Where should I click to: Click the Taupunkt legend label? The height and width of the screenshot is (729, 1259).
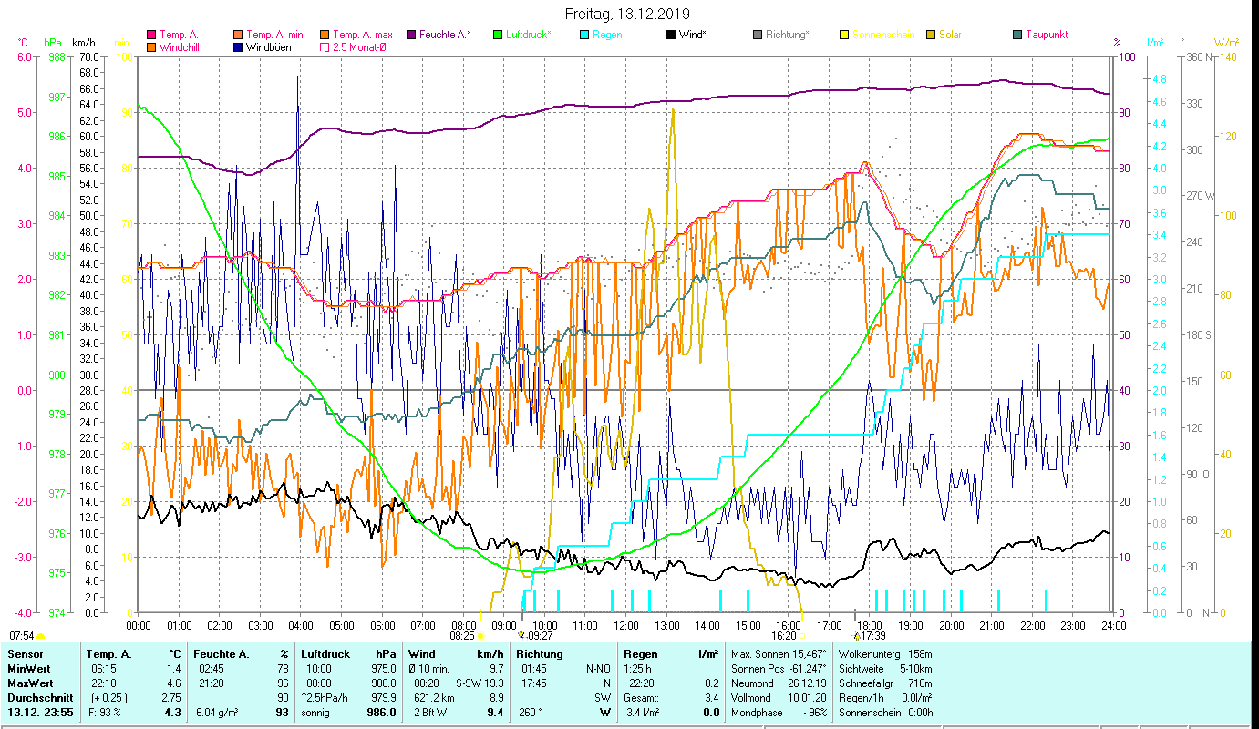(1047, 35)
